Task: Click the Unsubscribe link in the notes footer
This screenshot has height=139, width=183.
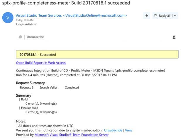Action: 113,130
